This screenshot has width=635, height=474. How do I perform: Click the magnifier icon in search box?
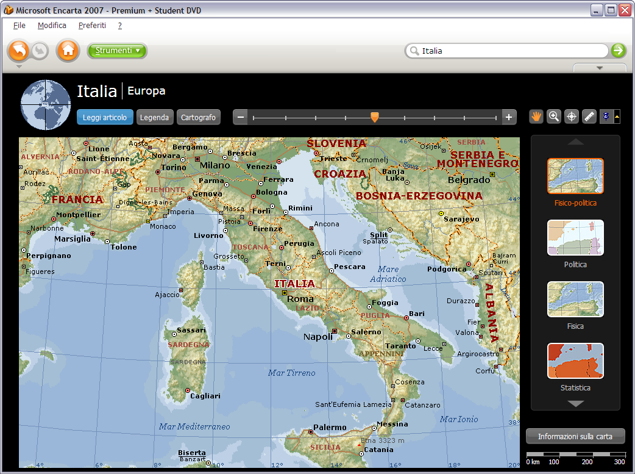pyautogui.click(x=414, y=51)
